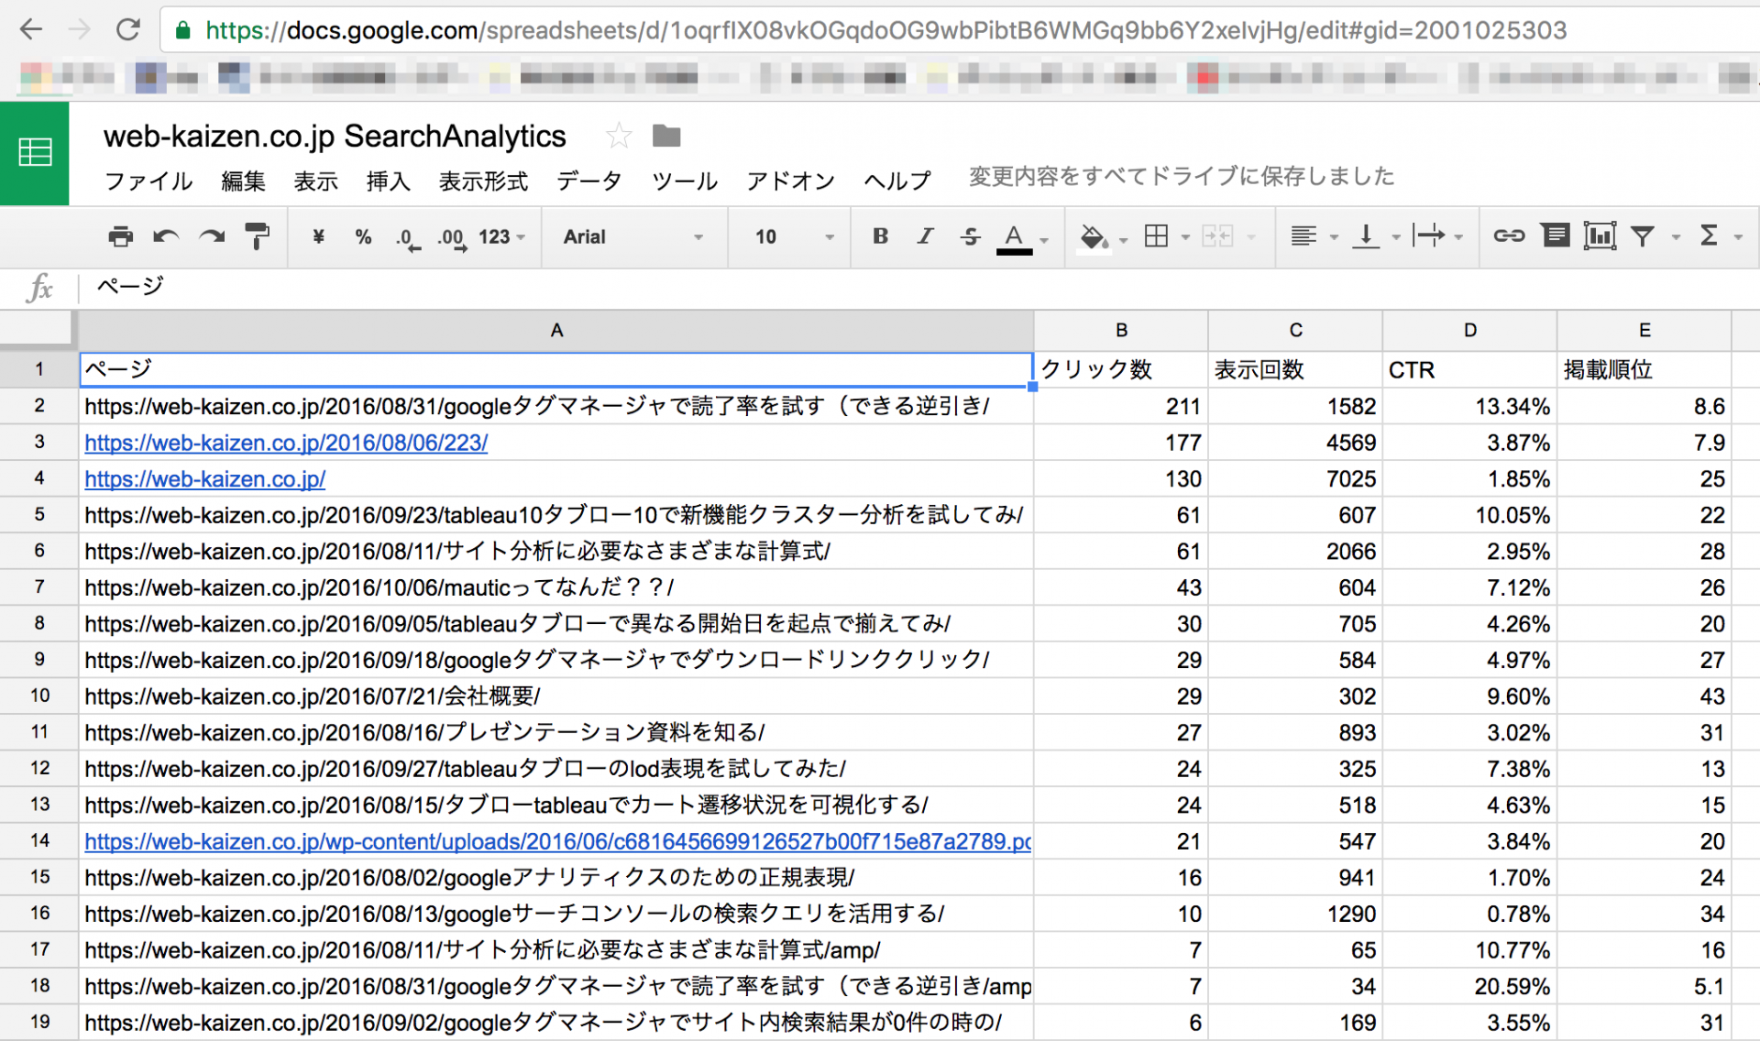The width and height of the screenshot is (1760, 1041).
Task: Open the 表示 menu
Action: (316, 181)
